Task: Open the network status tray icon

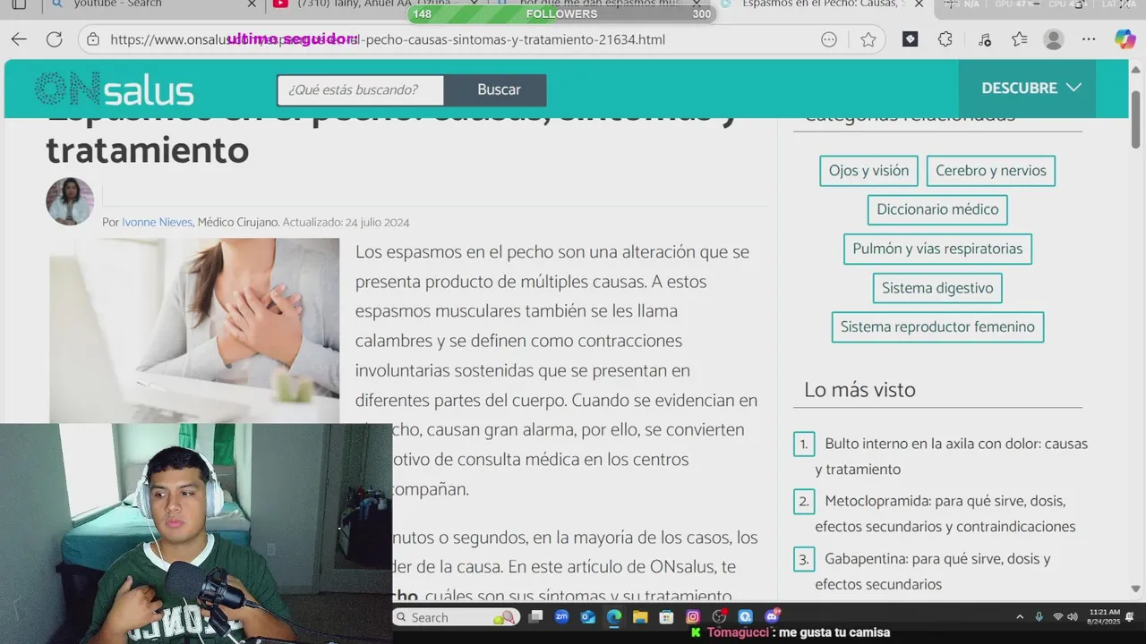Action: (1058, 617)
